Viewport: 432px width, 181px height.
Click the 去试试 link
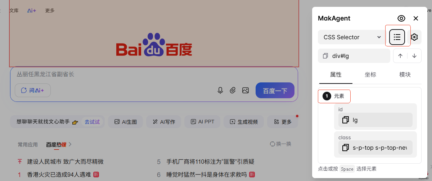click(x=92, y=122)
